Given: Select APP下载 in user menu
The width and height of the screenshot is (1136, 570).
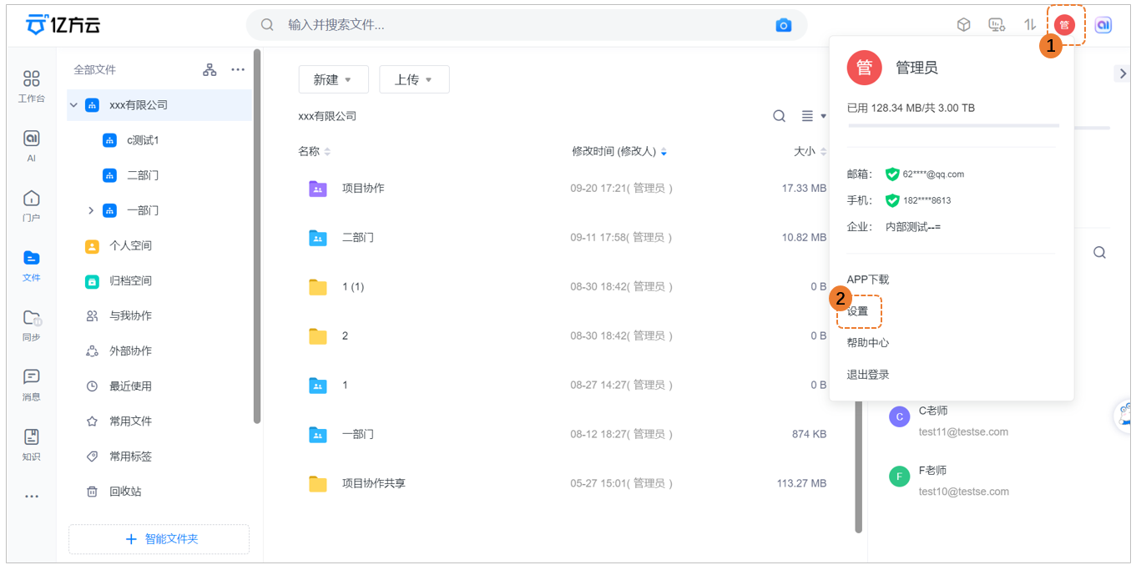Looking at the screenshot, I should click(868, 280).
